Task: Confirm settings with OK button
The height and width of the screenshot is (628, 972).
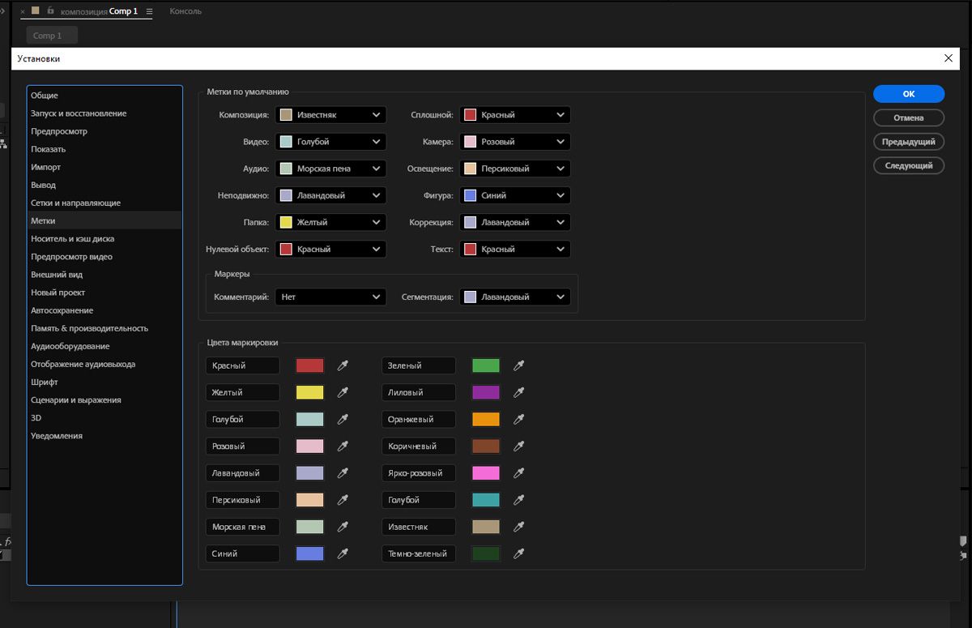Action: pyautogui.click(x=909, y=94)
